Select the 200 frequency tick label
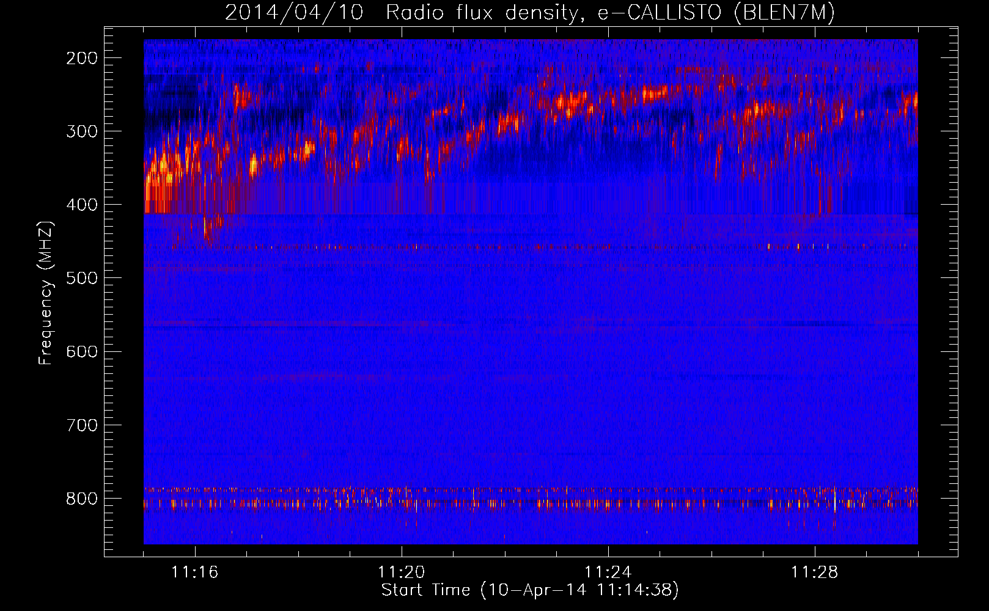 click(82, 59)
